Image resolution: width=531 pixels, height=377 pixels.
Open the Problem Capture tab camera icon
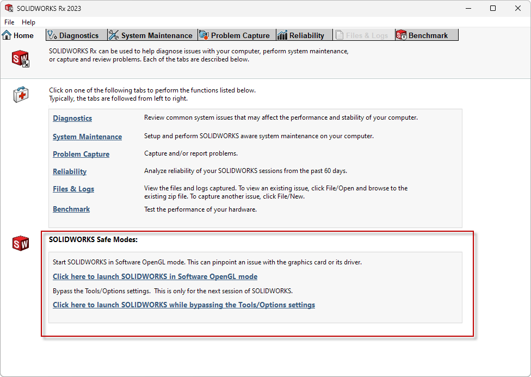tap(204, 35)
